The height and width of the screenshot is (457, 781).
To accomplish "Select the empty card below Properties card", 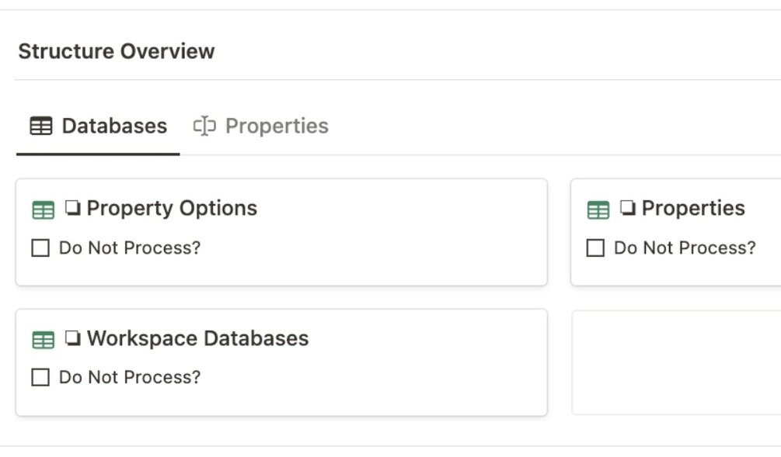I will tap(676, 362).
